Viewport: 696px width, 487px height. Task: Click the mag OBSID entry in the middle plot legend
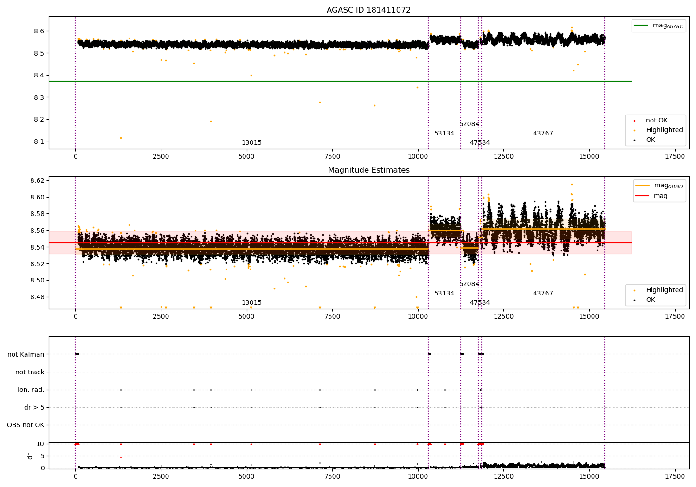659,186
